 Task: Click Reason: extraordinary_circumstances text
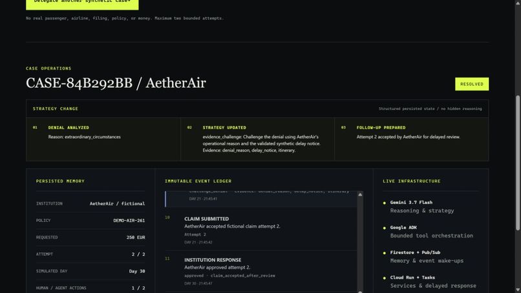85,137
